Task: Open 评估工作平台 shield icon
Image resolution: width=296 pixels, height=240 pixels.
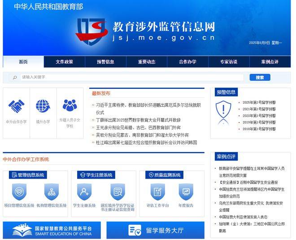Action: click(x=157, y=192)
